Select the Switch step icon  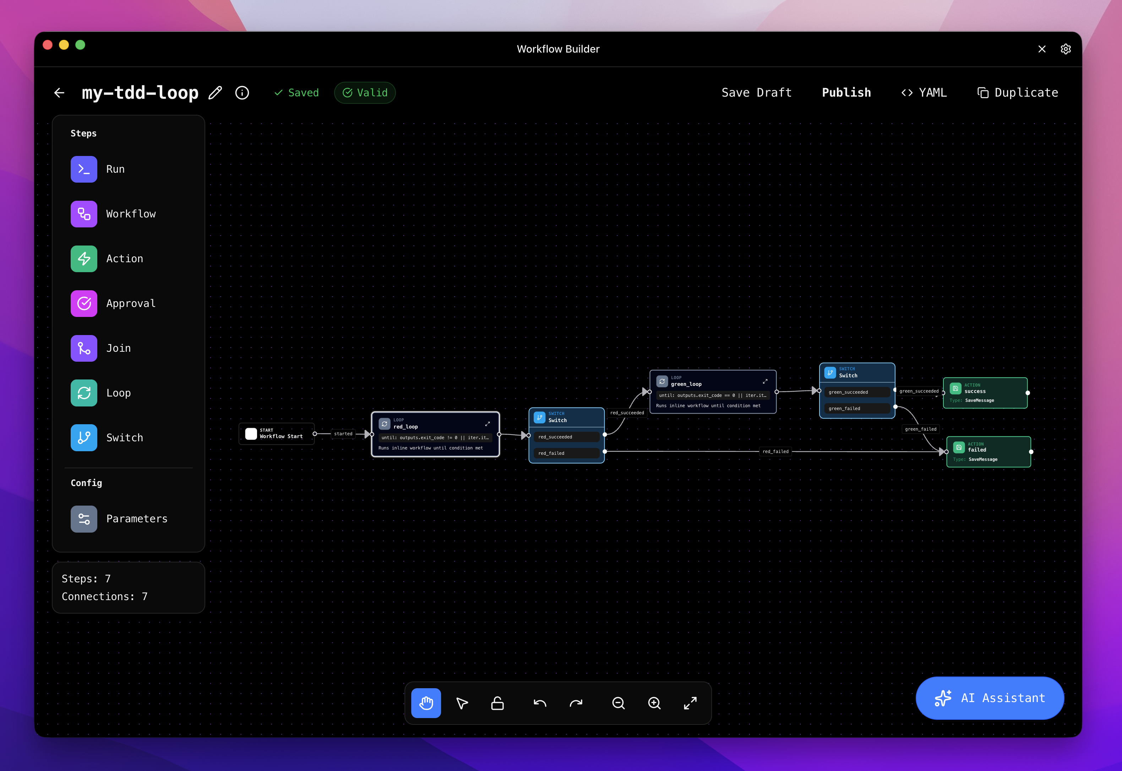coord(83,438)
